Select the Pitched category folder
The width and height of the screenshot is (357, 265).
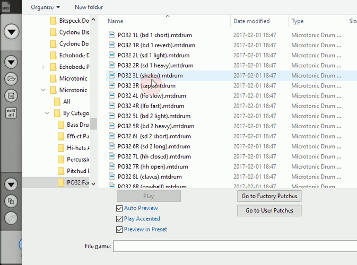(73, 171)
